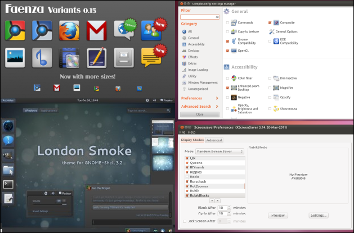
Task: Toggle the Gnome Compatibility checkbox
Action: click(227, 41)
